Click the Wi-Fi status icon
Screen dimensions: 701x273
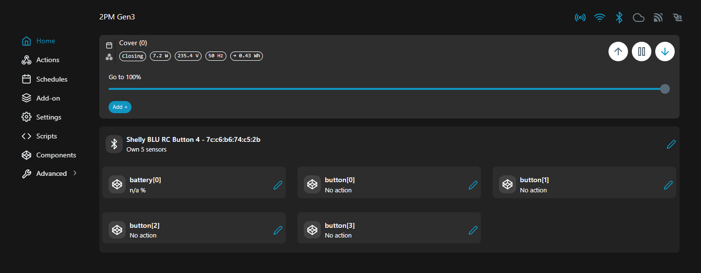click(x=600, y=17)
